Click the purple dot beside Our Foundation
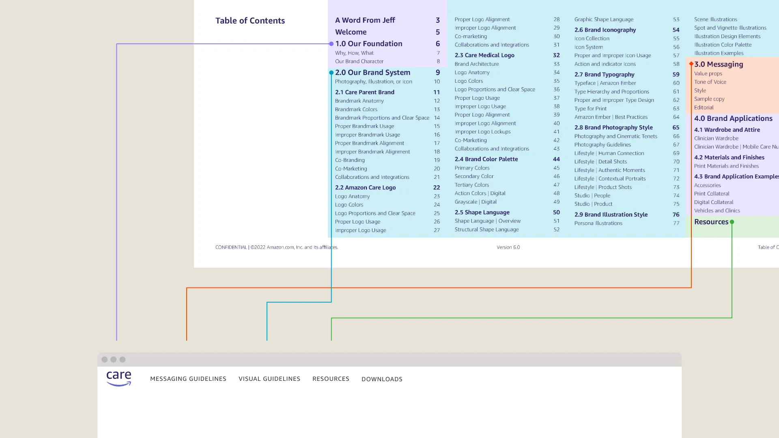The width and height of the screenshot is (779, 438). coord(331,44)
